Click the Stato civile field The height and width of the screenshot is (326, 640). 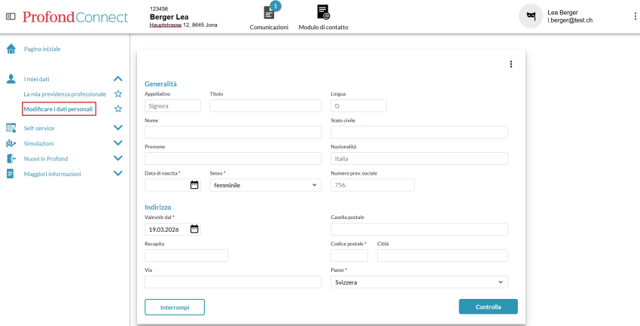[x=419, y=133]
